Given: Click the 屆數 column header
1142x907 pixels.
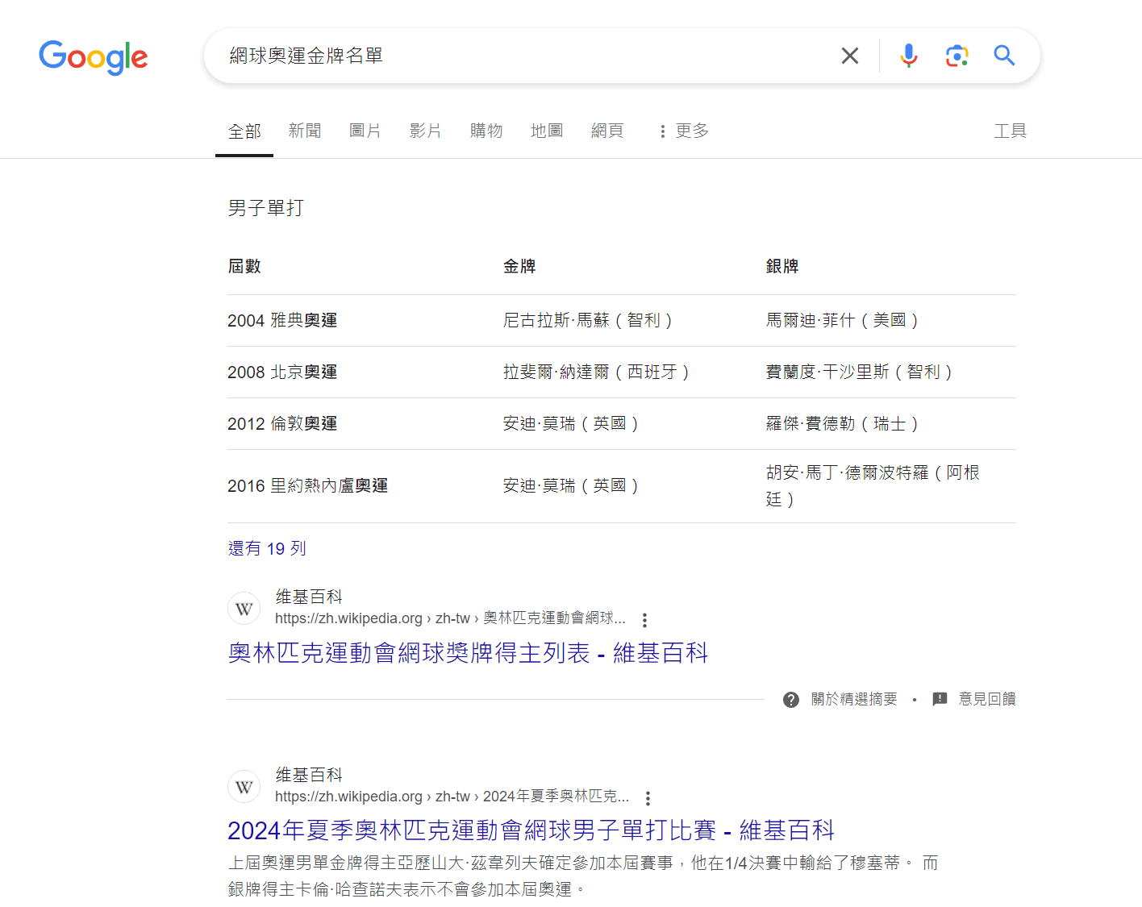Looking at the screenshot, I should pos(244,266).
